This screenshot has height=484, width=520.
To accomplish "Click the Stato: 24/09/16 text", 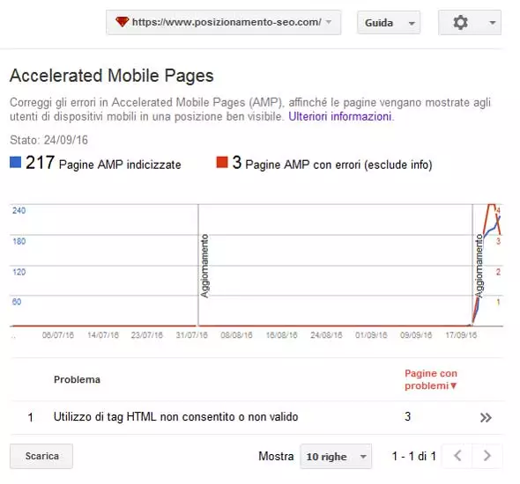I will coord(48,140).
